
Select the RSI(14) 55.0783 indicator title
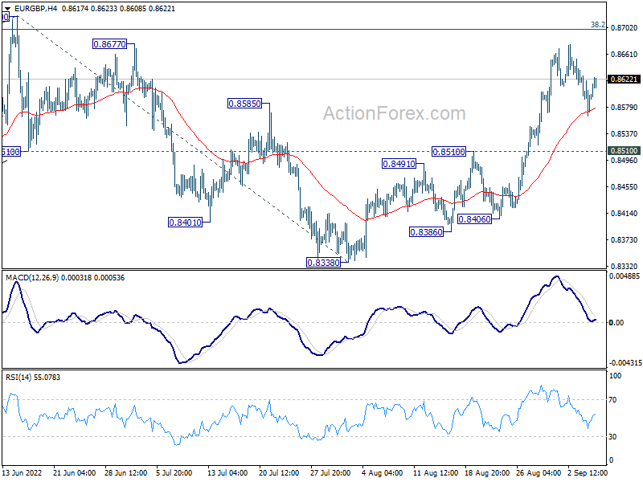33,377
